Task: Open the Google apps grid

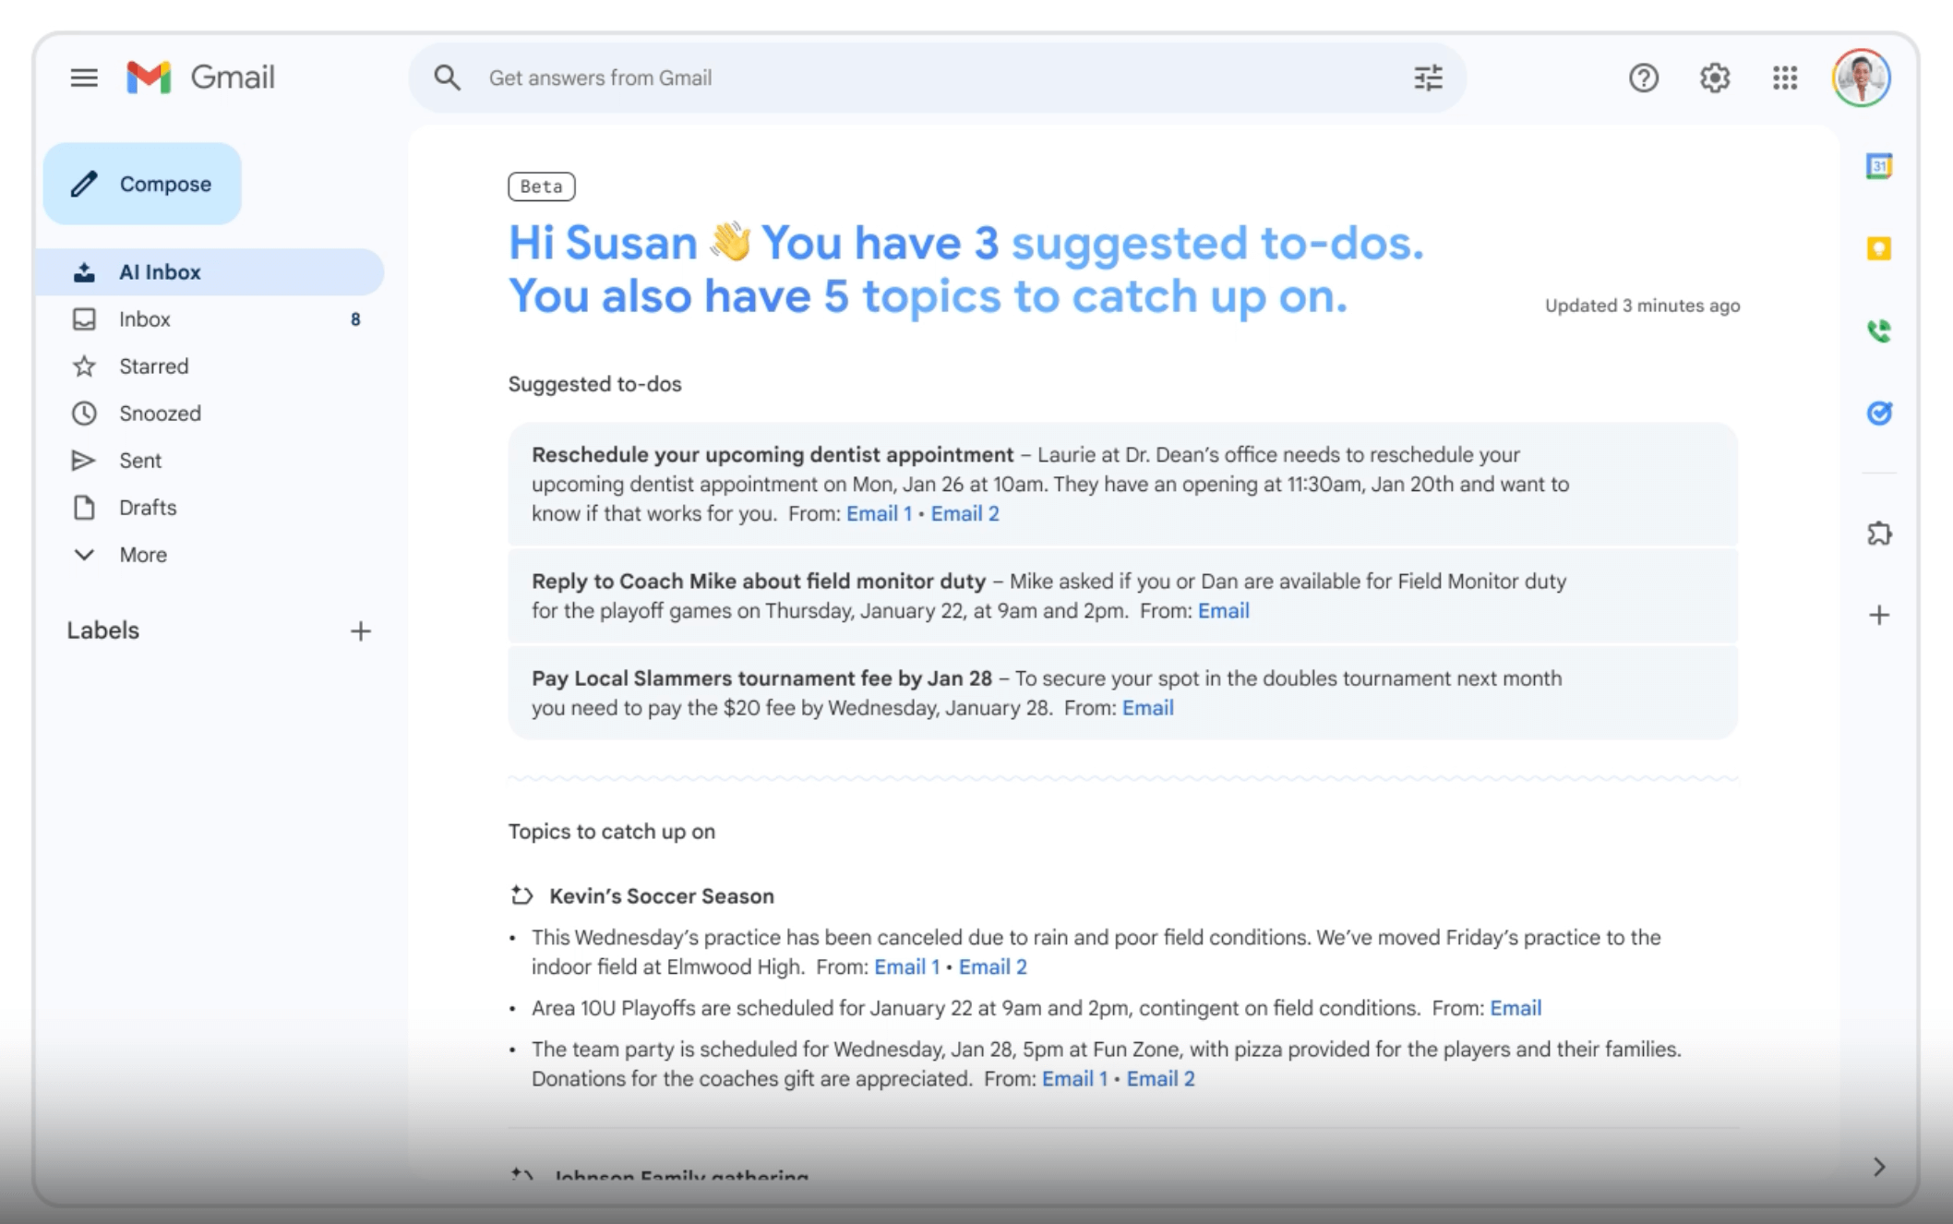Action: [1787, 78]
